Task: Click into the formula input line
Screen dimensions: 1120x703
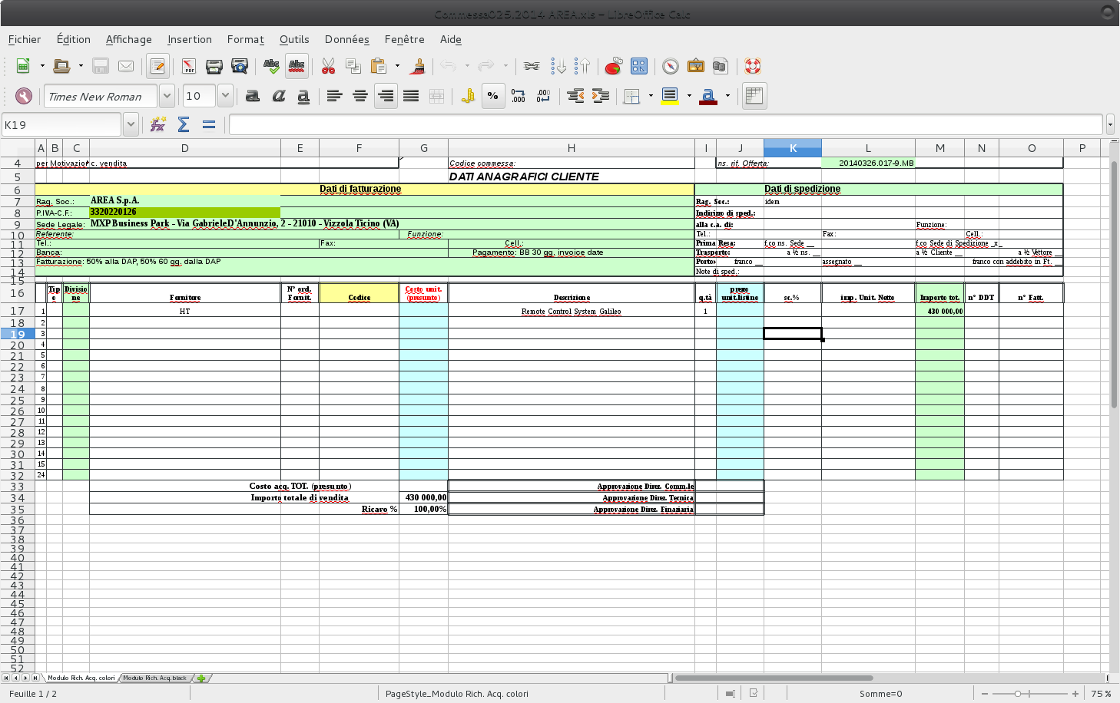Action: 666,124
